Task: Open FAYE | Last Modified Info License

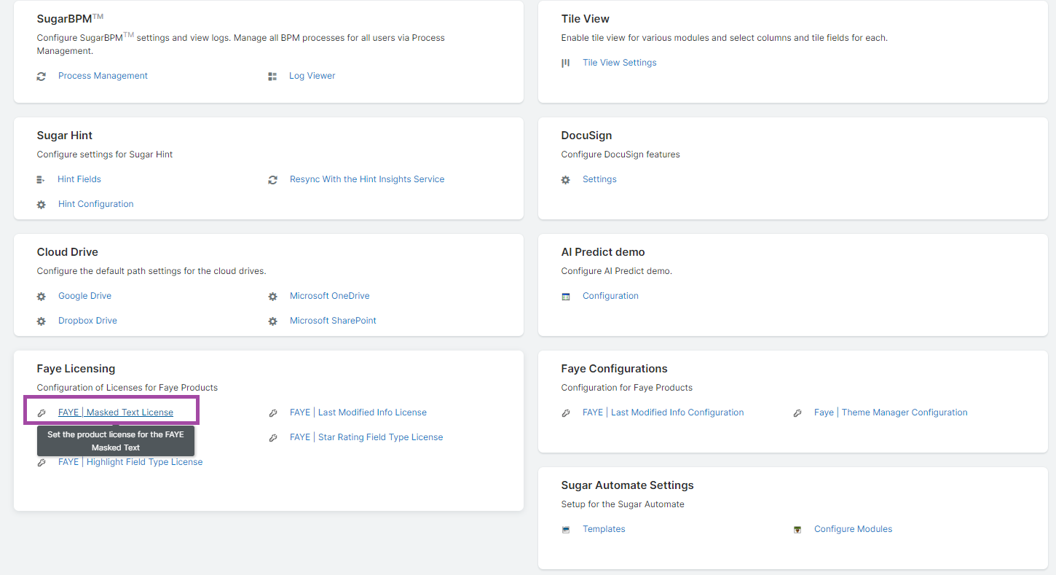Action: (x=358, y=412)
